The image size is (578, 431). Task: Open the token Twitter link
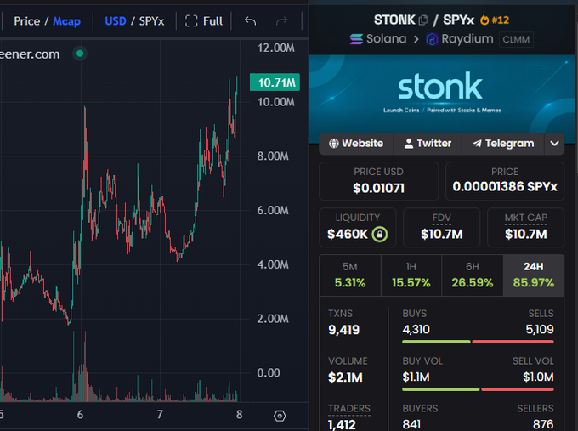tap(428, 144)
